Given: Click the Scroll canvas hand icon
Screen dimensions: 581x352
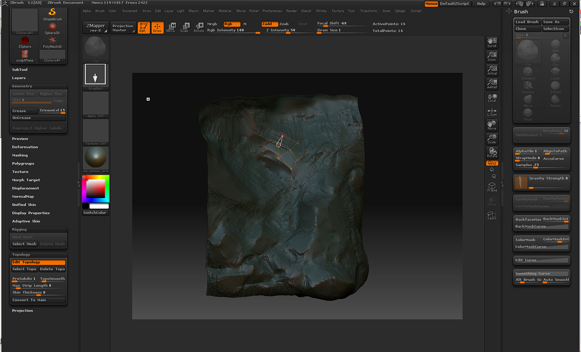Looking at the screenshot, I should (492, 42).
